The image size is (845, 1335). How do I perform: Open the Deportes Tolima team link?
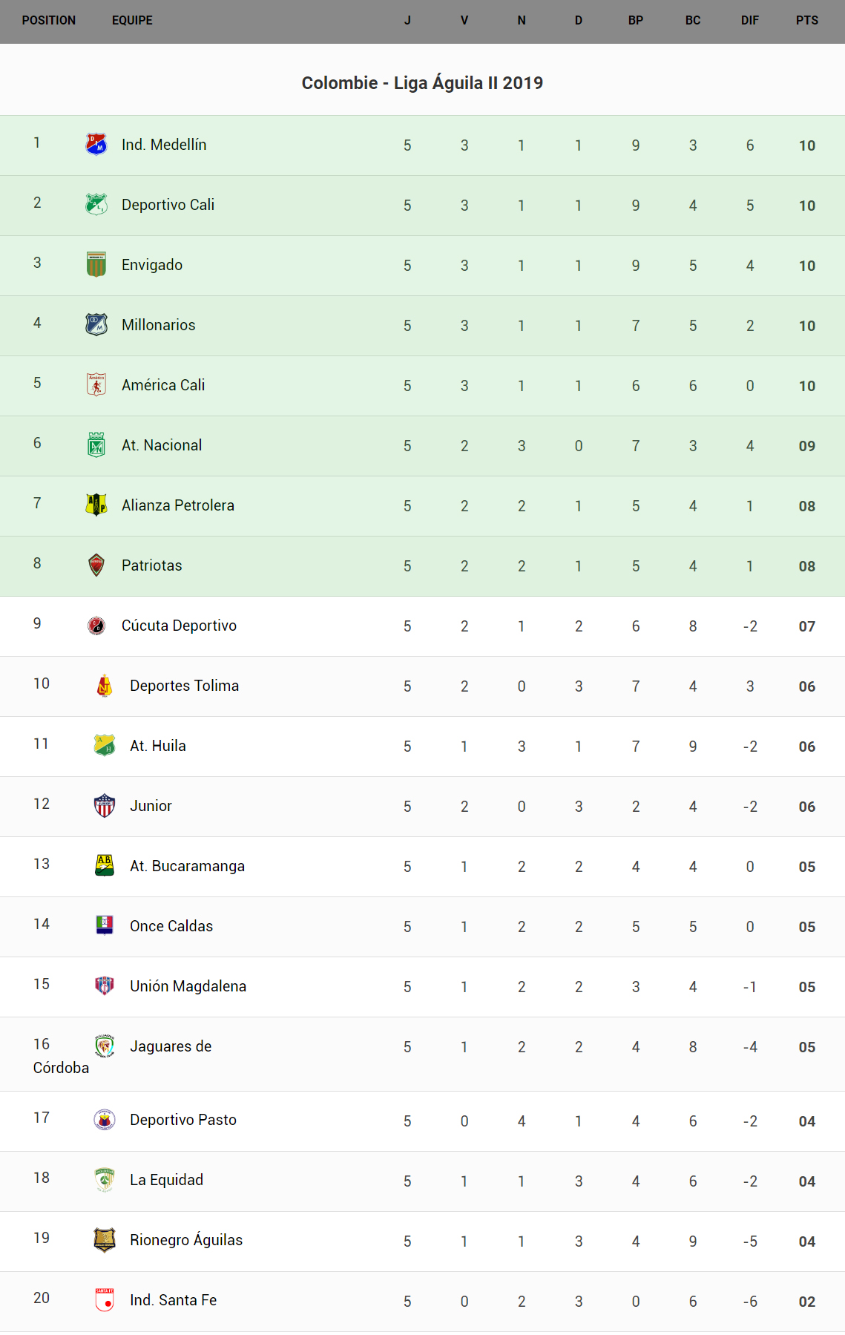(x=184, y=686)
